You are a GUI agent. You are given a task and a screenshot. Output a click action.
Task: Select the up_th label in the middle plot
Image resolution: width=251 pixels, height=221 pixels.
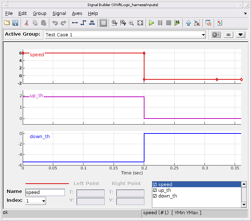click(36, 96)
